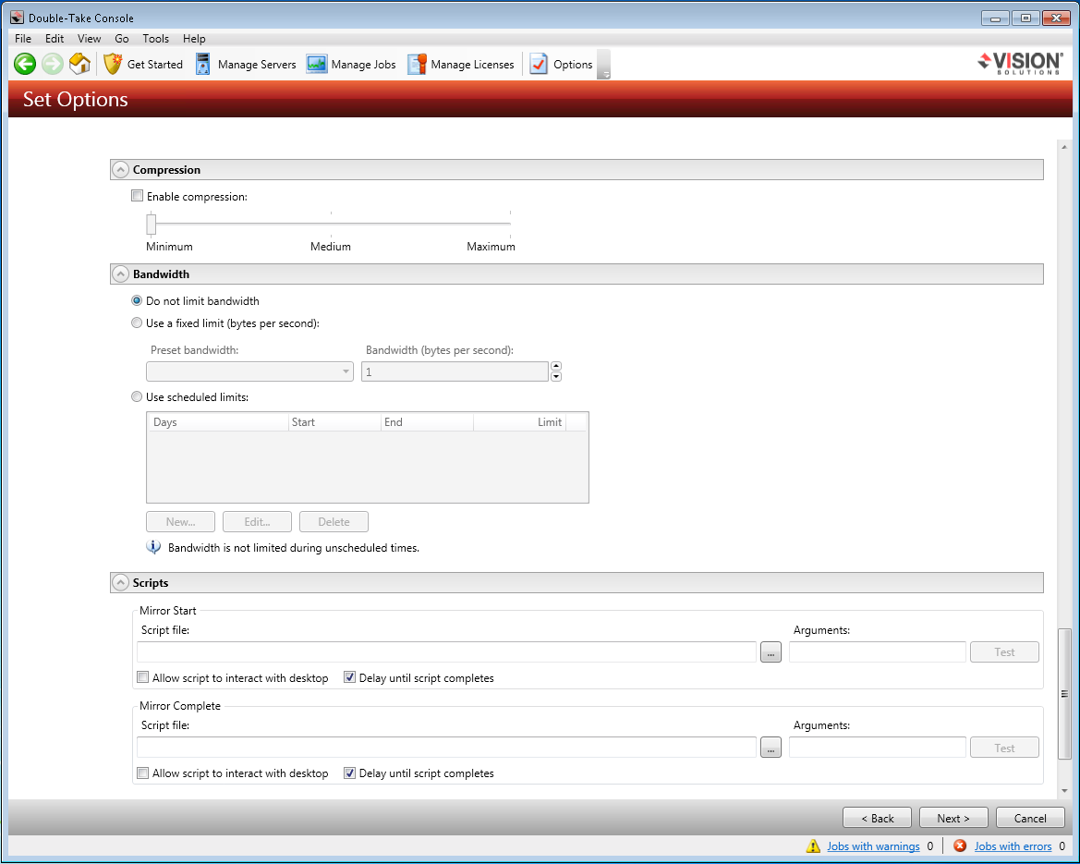This screenshot has width=1080, height=864.
Task: Open Manage Servers from the toolbar
Action: [x=246, y=64]
